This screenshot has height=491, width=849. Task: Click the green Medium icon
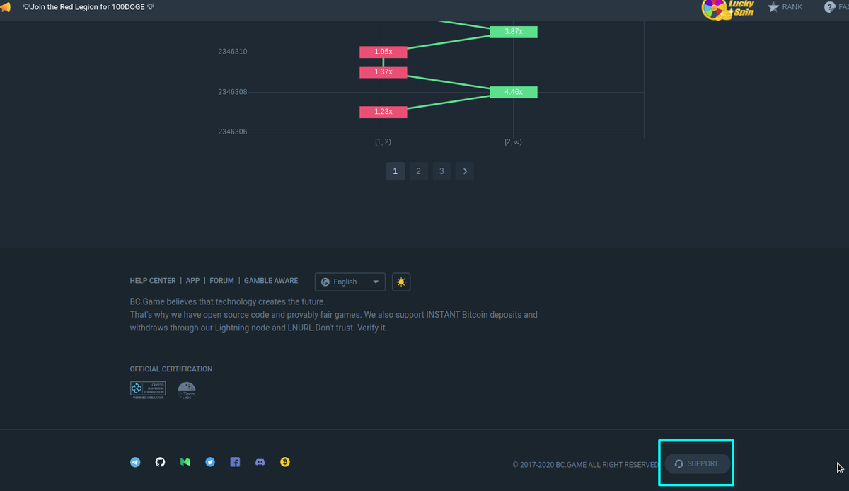point(185,462)
